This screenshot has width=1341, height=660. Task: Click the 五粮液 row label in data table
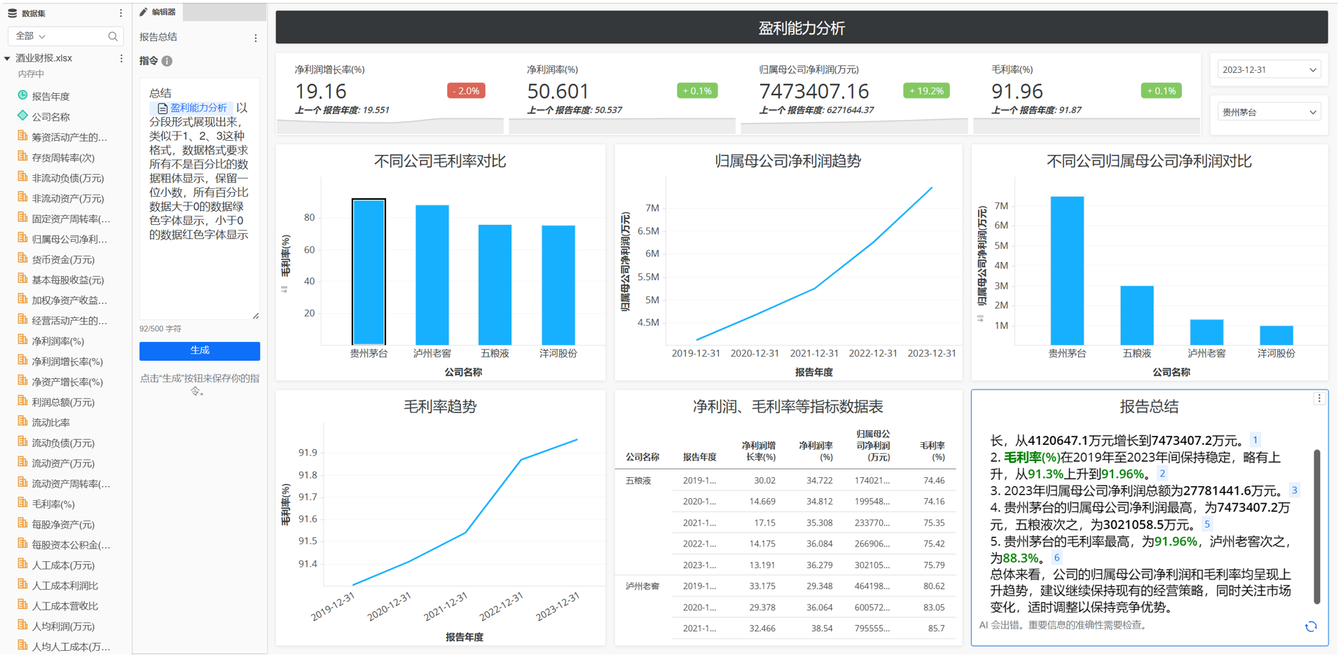(638, 481)
